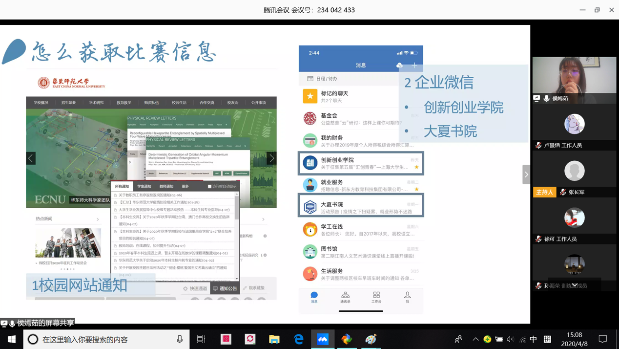Open the 学工在线 chat

(x=361, y=229)
